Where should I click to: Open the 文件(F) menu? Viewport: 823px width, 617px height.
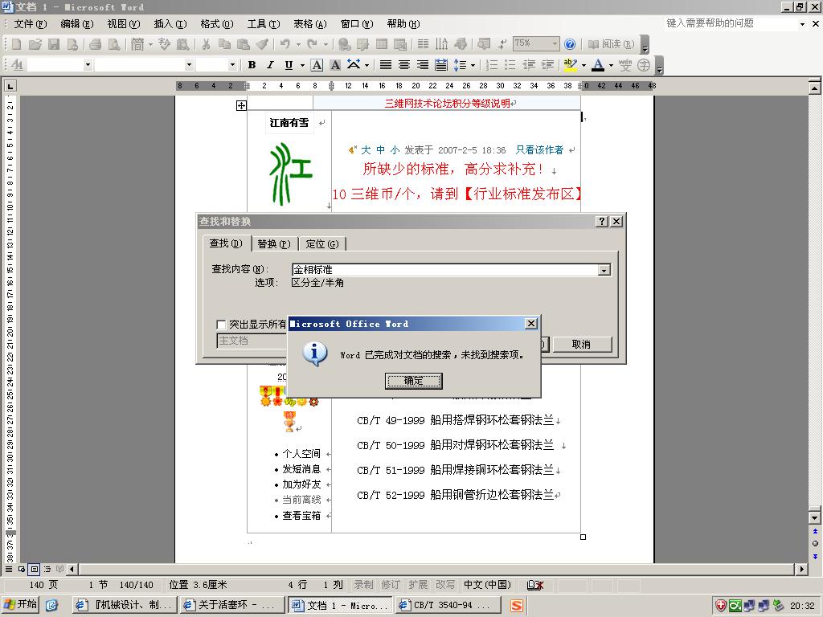tap(30, 24)
